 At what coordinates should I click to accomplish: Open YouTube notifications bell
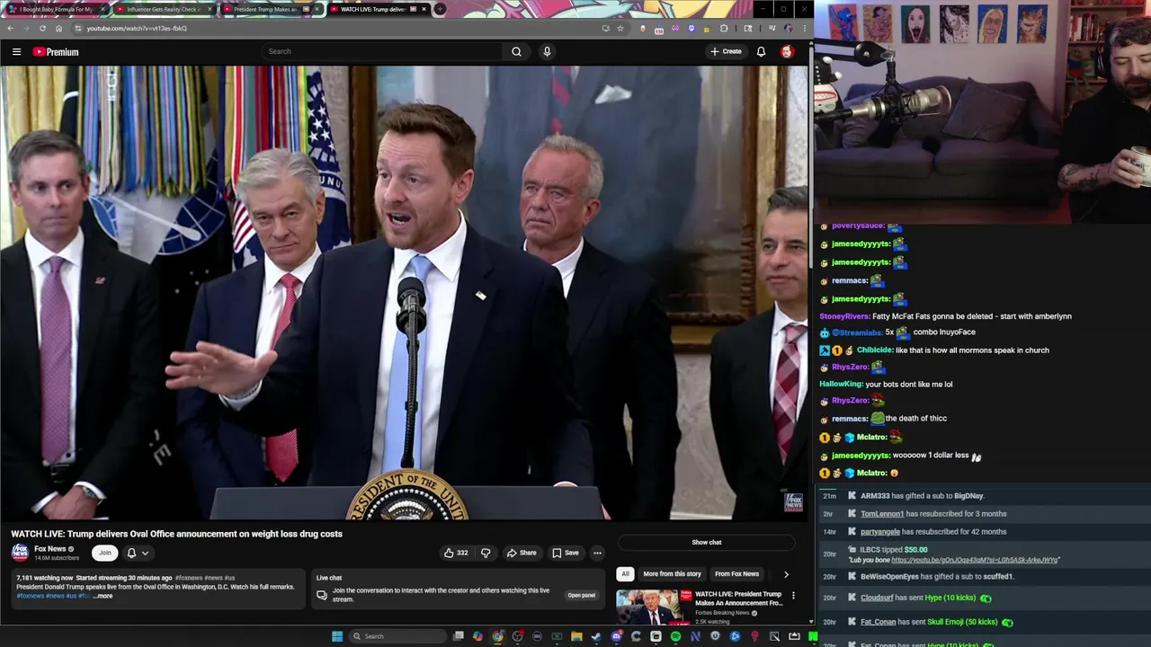point(761,51)
